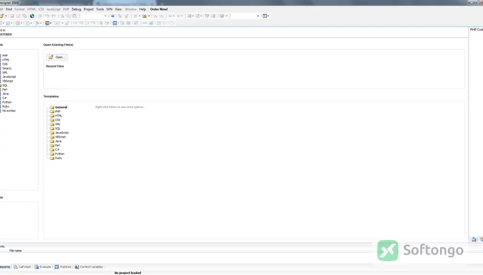Click the Ruby templates folder icon

(x=52, y=158)
